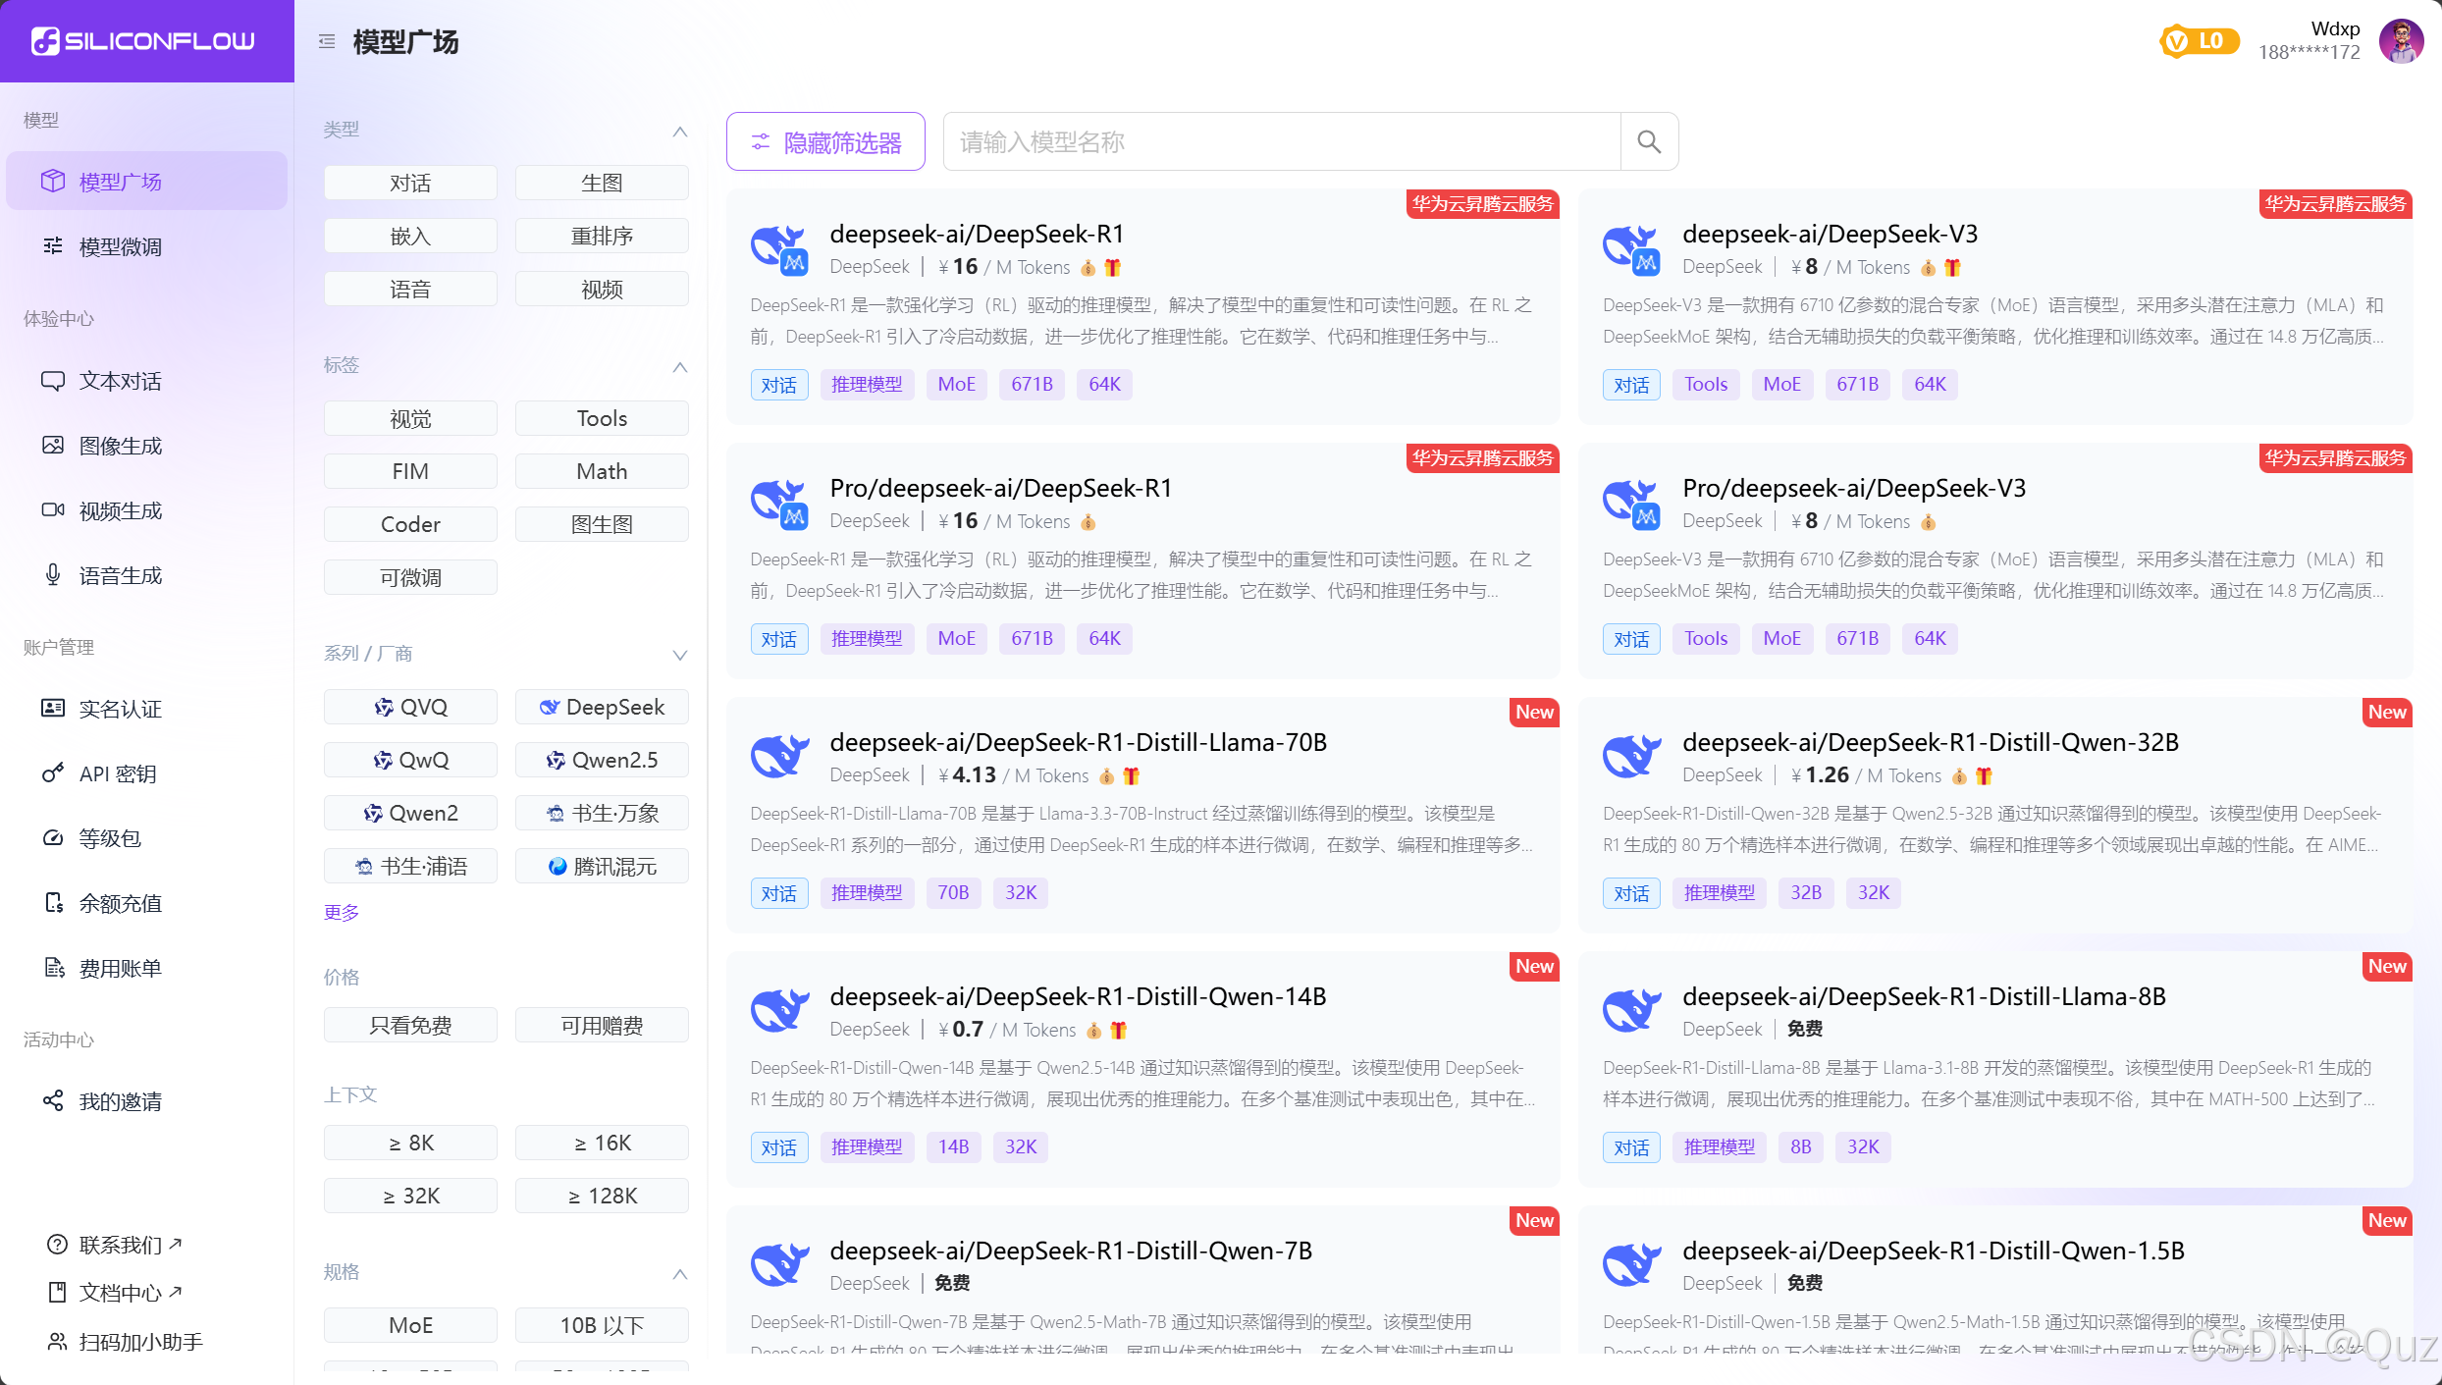Screen dimensions: 2442x1385
Task: Show 更多 vendor options
Action: [342, 912]
